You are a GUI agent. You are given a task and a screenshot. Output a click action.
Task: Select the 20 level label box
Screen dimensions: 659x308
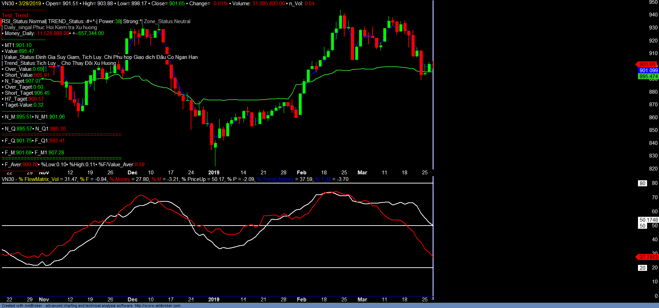[x=642, y=268]
